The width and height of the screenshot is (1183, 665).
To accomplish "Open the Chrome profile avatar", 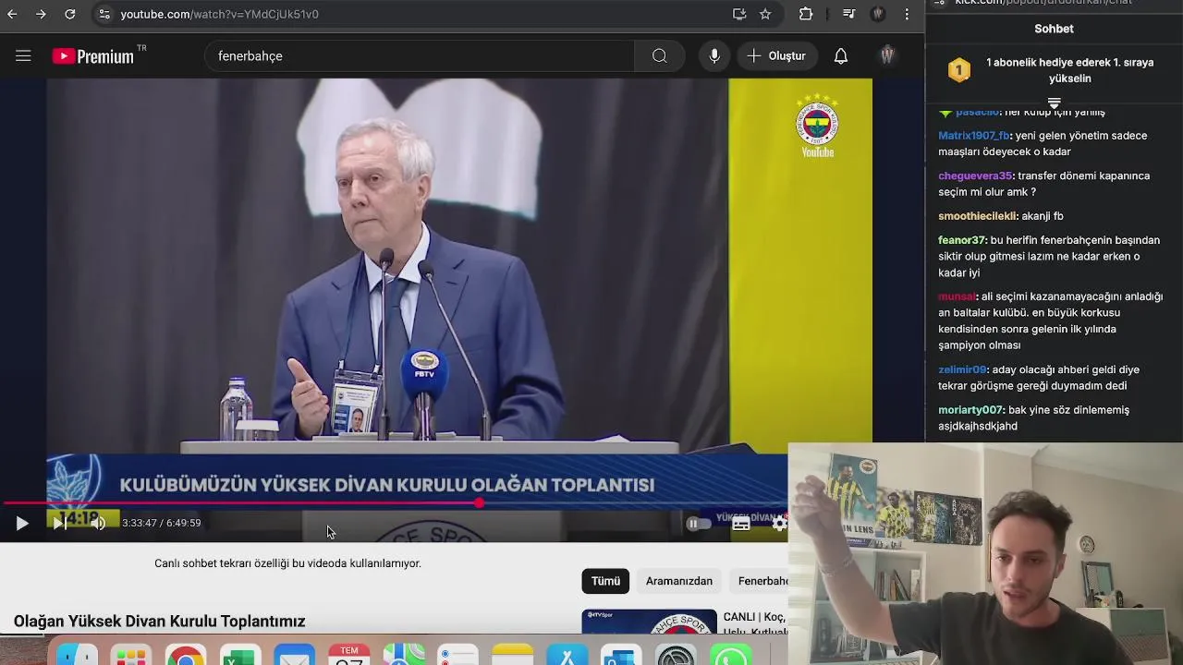I will tap(878, 14).
